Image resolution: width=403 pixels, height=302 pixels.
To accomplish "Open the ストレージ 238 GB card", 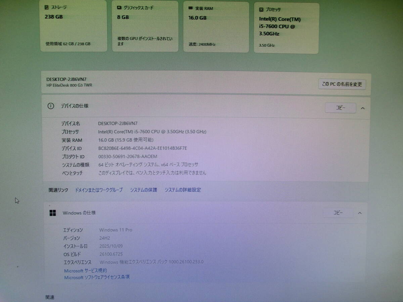I will pos(74,26).
